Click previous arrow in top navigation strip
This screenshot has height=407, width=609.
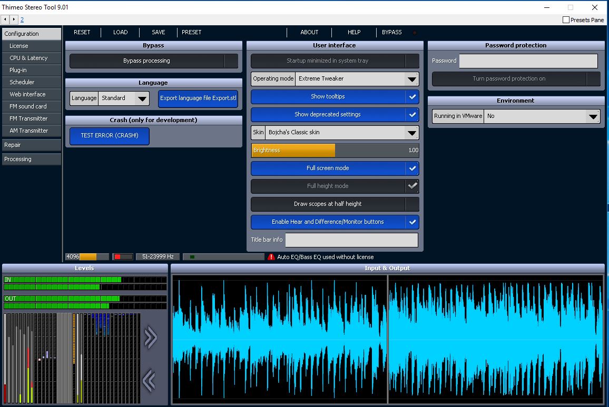click(5, 19)
